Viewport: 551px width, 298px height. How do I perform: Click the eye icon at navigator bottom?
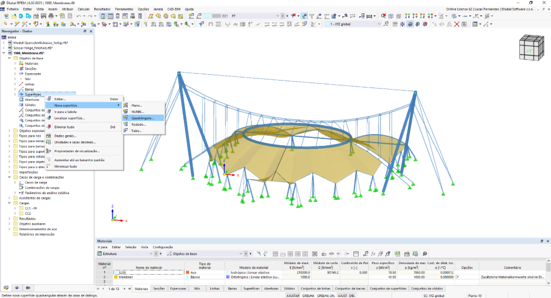(17, 288)
